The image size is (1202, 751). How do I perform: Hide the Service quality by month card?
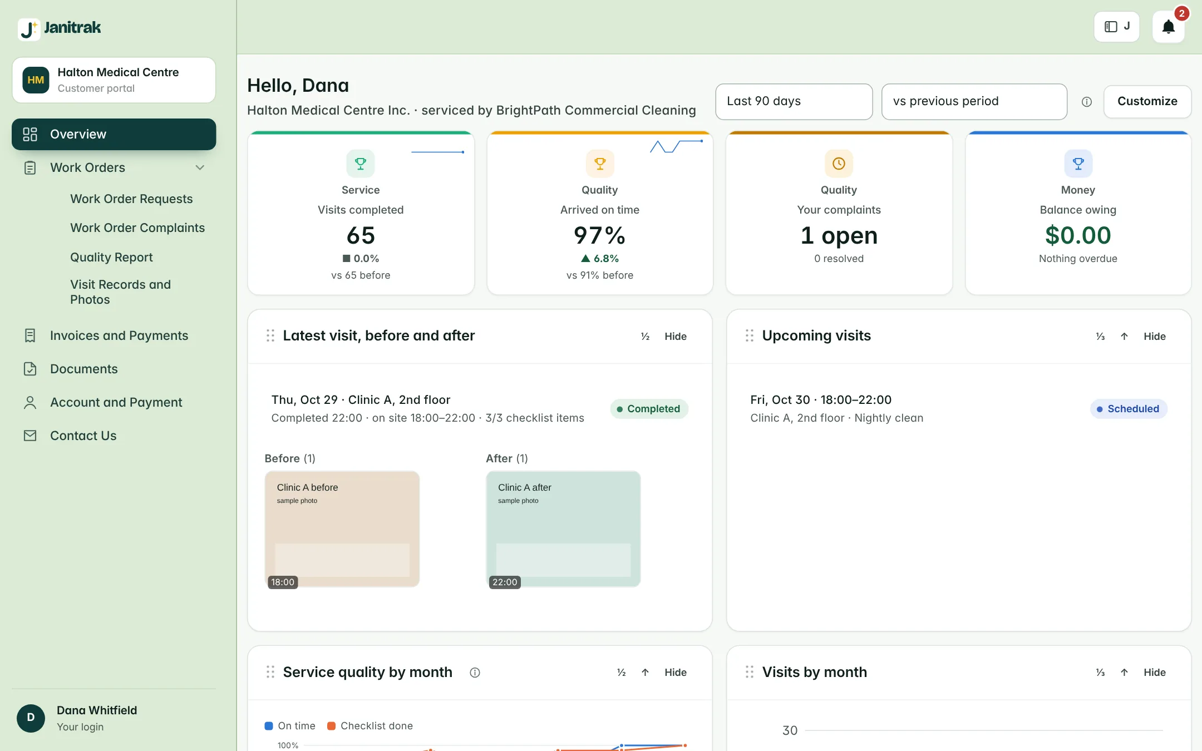(x=676, y=673)
